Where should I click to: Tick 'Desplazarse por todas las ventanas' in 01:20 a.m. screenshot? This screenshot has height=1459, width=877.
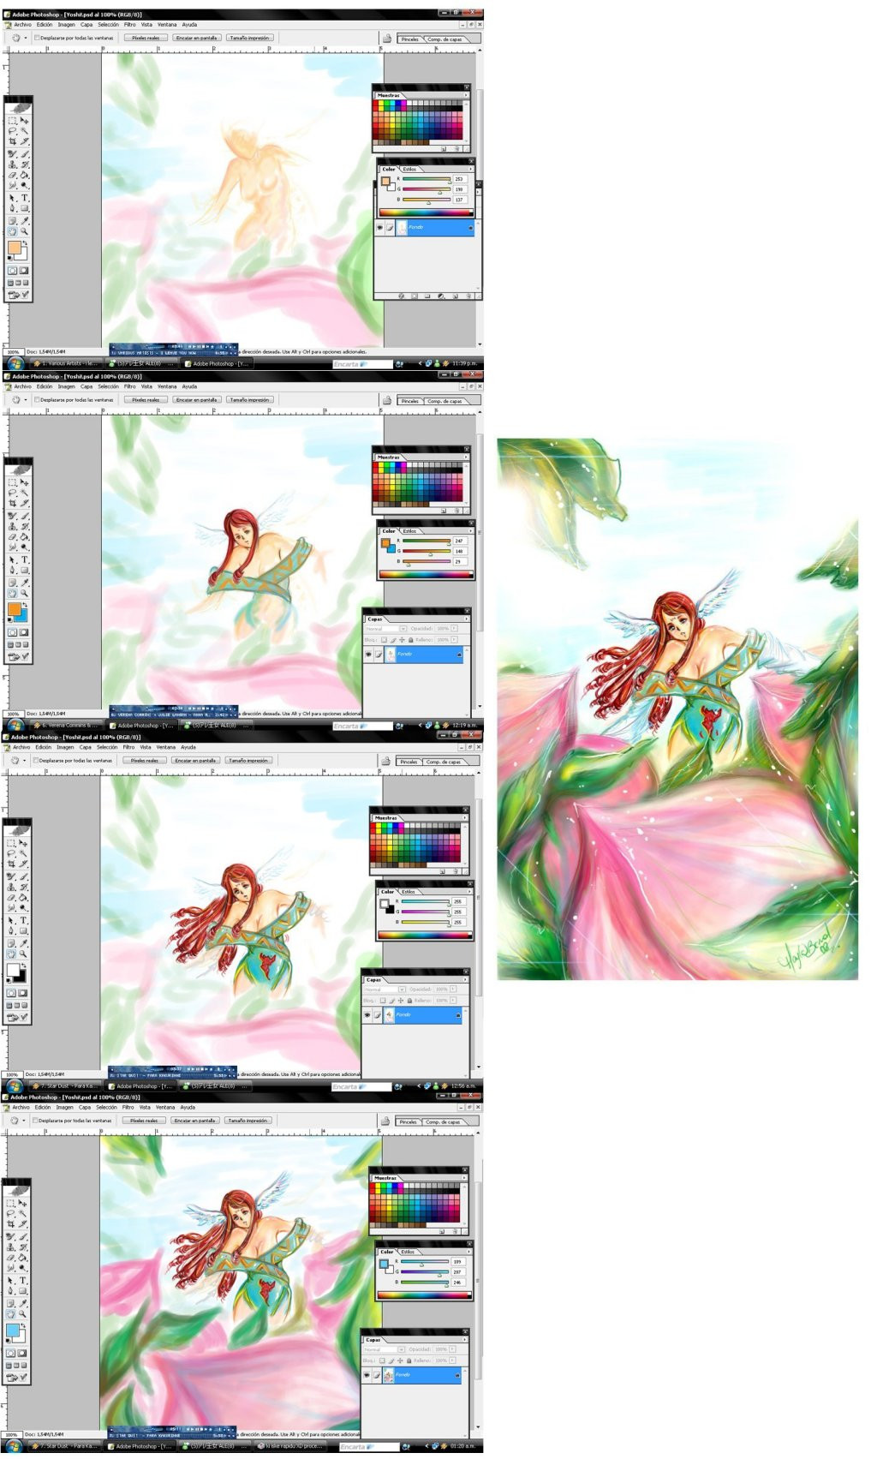(35, 1120)
